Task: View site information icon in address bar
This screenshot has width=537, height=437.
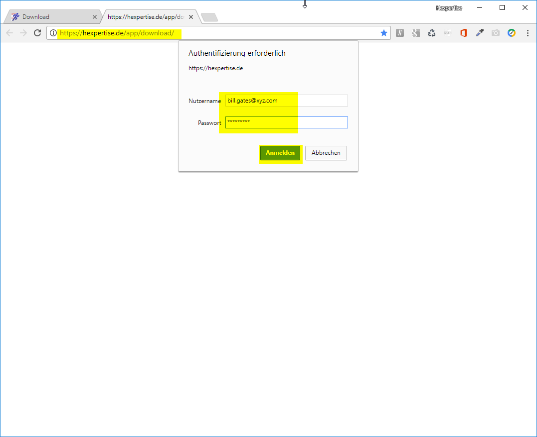Action: pyautogui.click(x=53, y=33)
